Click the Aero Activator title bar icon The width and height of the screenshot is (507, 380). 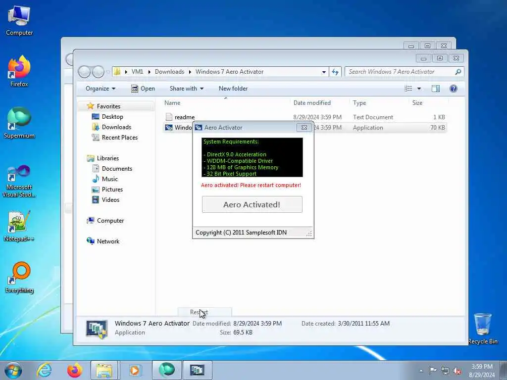pyautogui.click(x=198, y=127)
